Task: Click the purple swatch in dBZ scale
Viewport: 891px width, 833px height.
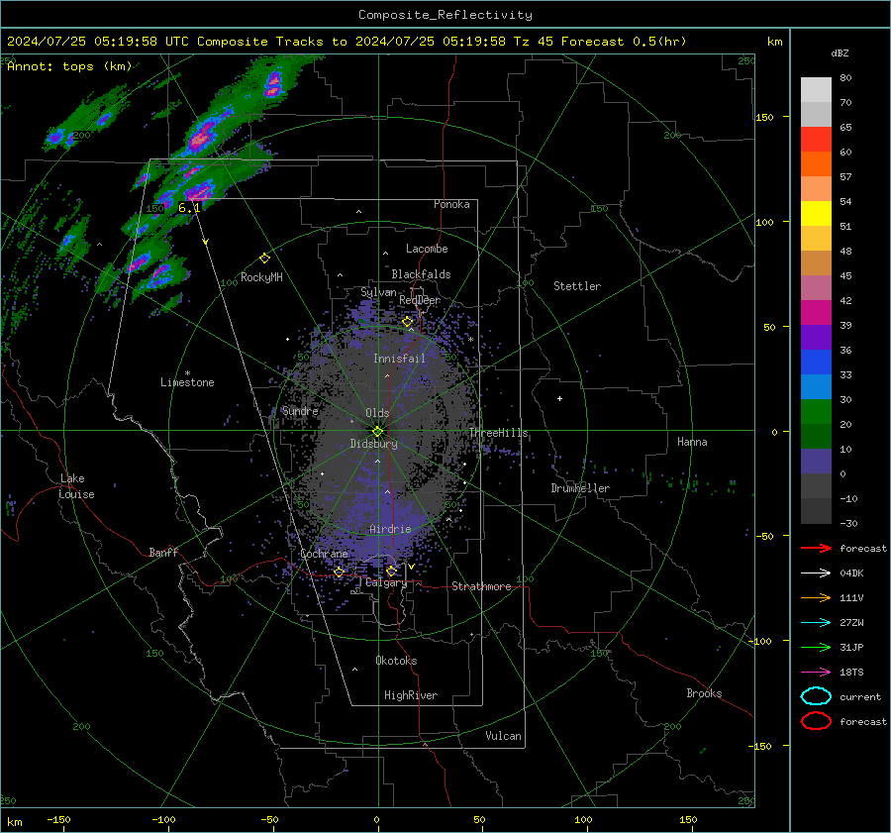Action: (816, 337)
